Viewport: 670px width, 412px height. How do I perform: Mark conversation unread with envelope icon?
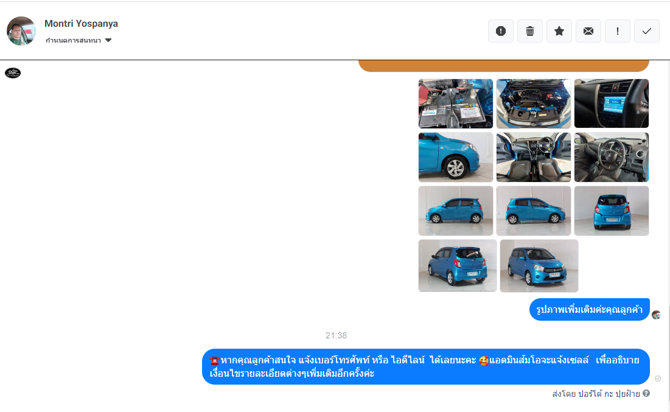[588, 31]
